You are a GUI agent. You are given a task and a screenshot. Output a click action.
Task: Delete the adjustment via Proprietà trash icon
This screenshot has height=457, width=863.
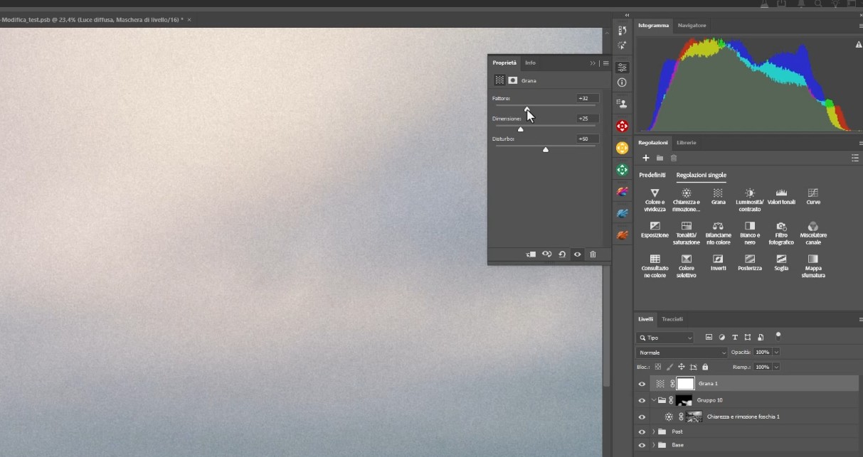pos(593,254)
